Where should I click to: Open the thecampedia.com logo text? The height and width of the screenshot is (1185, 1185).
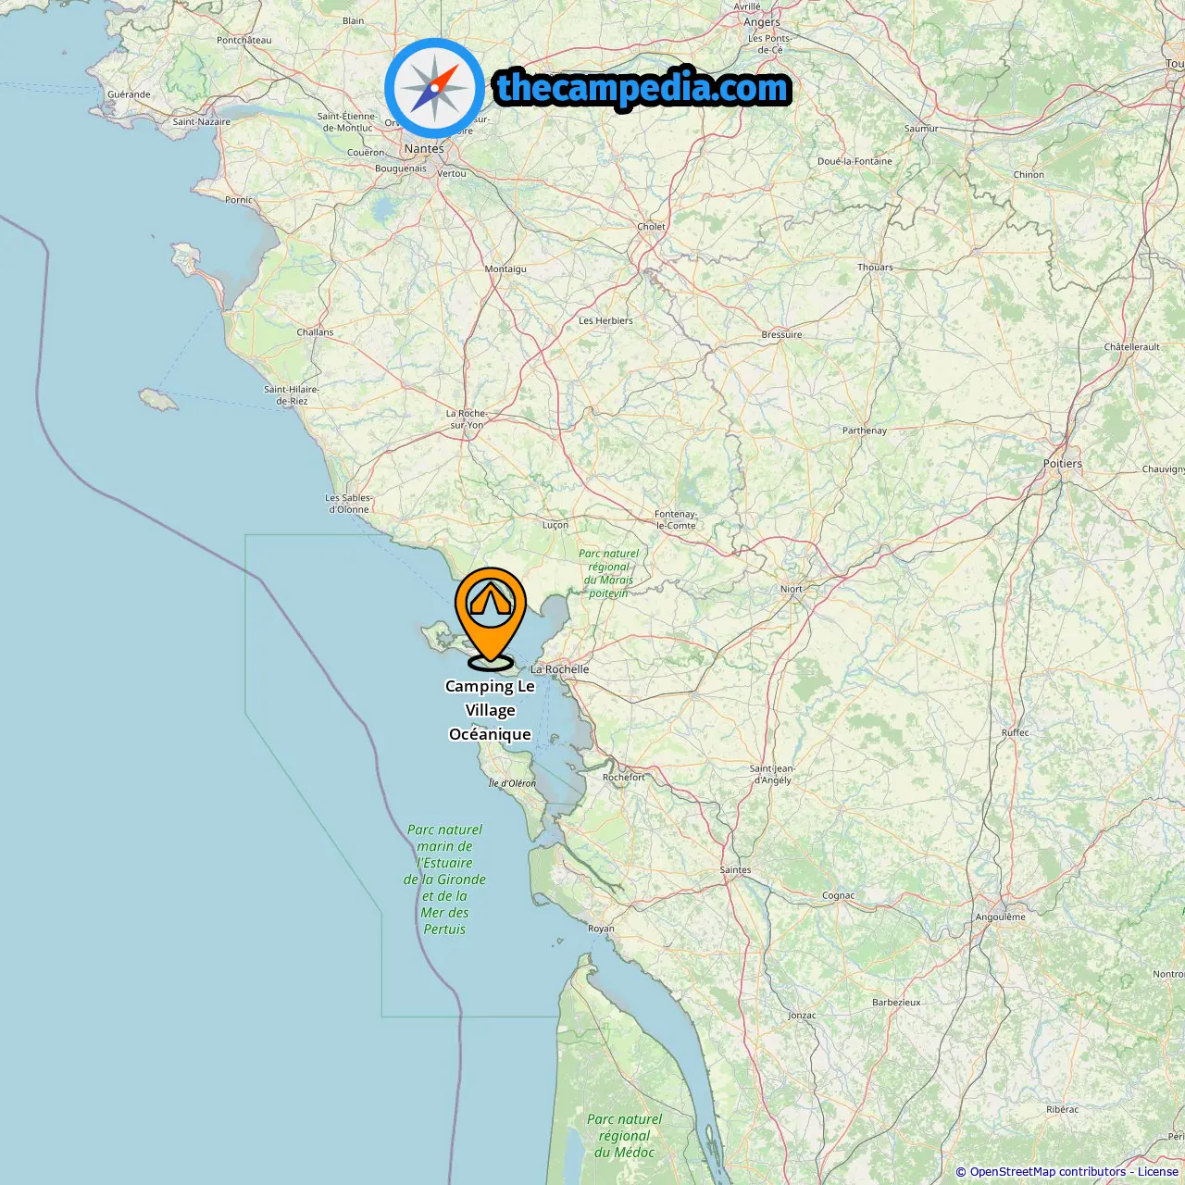[x=642, y=88]
